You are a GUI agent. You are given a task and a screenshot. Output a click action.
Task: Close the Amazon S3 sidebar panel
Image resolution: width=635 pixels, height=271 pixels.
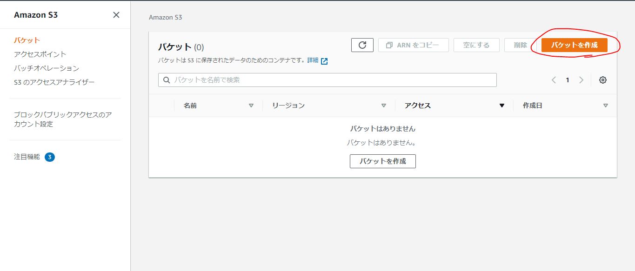coord(116,15)
